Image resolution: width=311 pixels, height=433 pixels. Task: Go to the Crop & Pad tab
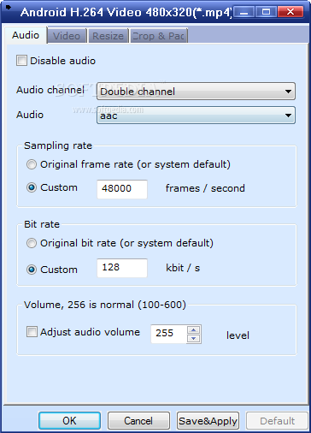click(159, 36)
